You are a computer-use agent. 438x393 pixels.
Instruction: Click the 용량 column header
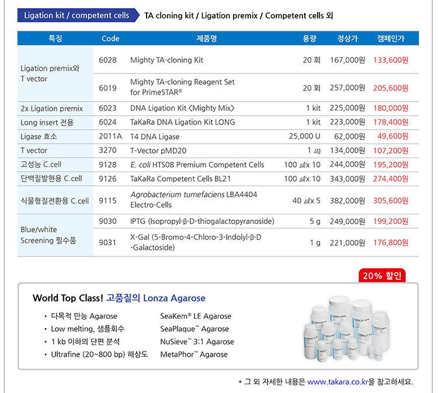310,39
